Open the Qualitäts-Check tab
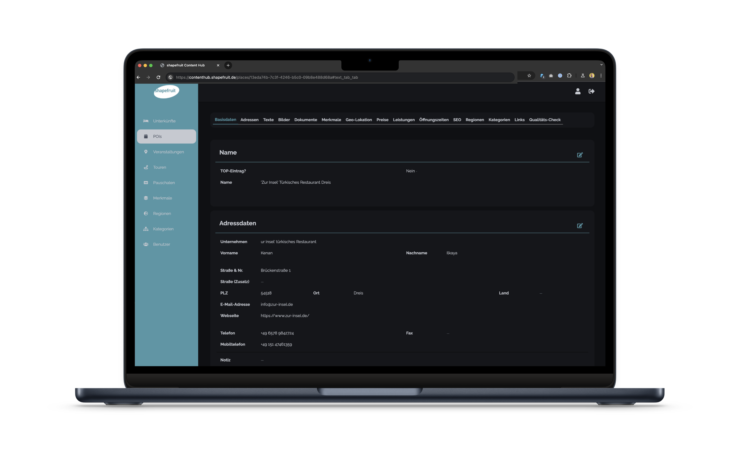Viewport: 753px width, 450px height. [544, 120]
